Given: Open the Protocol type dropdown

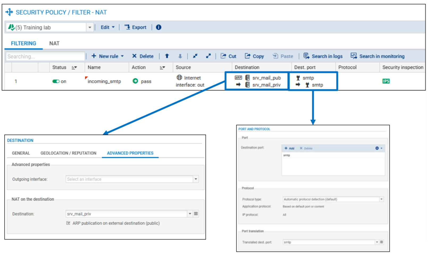Looking at the screenshot, I should tap(381, 199).
